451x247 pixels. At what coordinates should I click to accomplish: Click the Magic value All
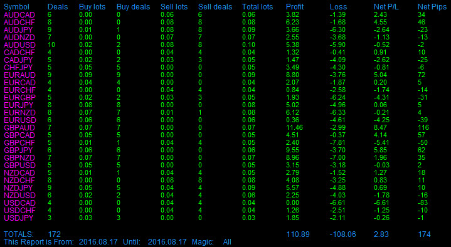[227, 242]
